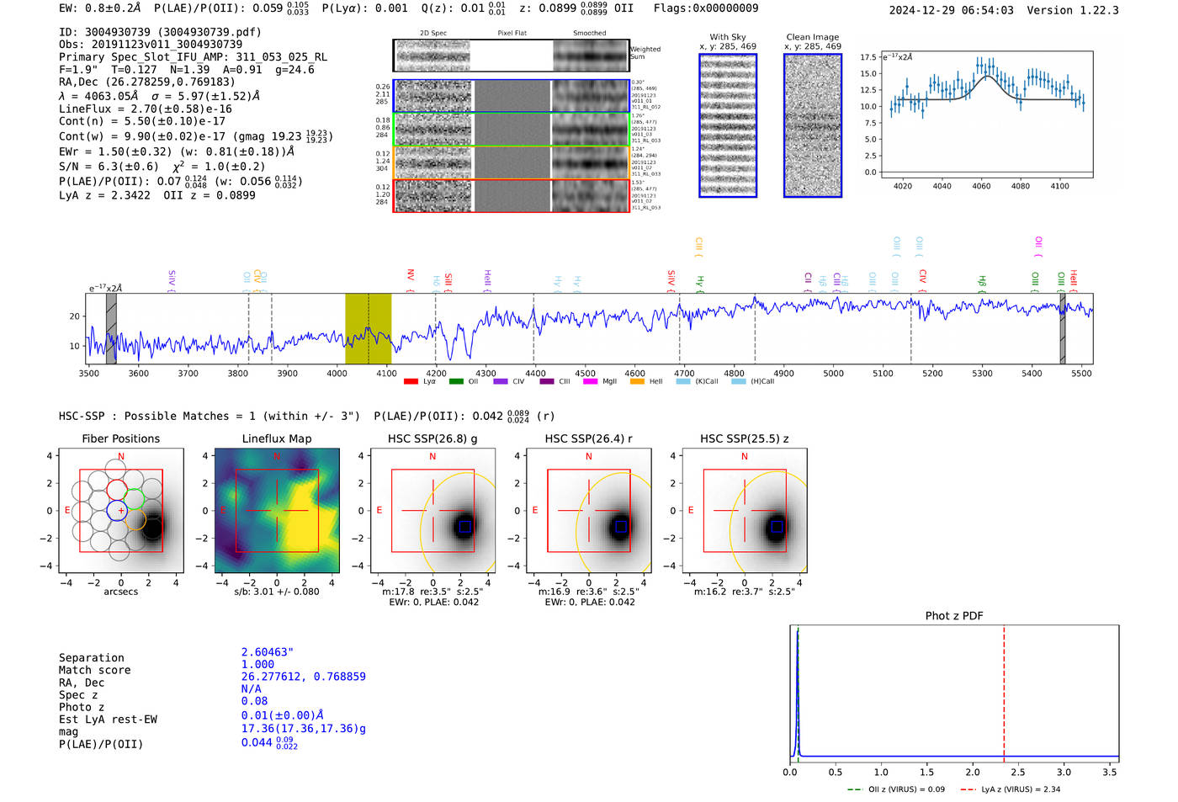The image size is (1178, 802).
Task: Select the blue-bordered 2D spectrum fiber row
Action: (511, 96)
